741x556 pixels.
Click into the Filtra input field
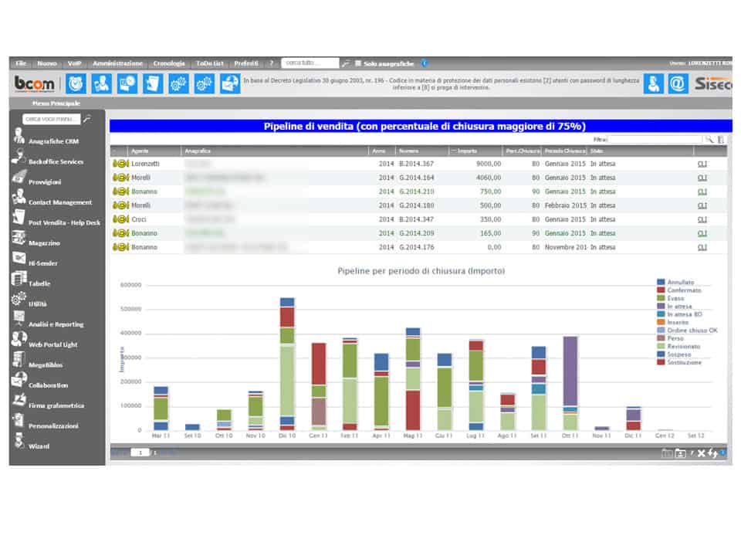pos(655,140)
